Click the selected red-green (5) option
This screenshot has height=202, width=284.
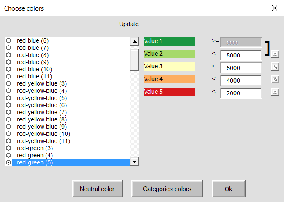(x=68, y=162)
